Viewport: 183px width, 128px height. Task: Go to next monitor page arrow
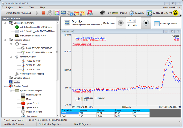click(146, 23)
